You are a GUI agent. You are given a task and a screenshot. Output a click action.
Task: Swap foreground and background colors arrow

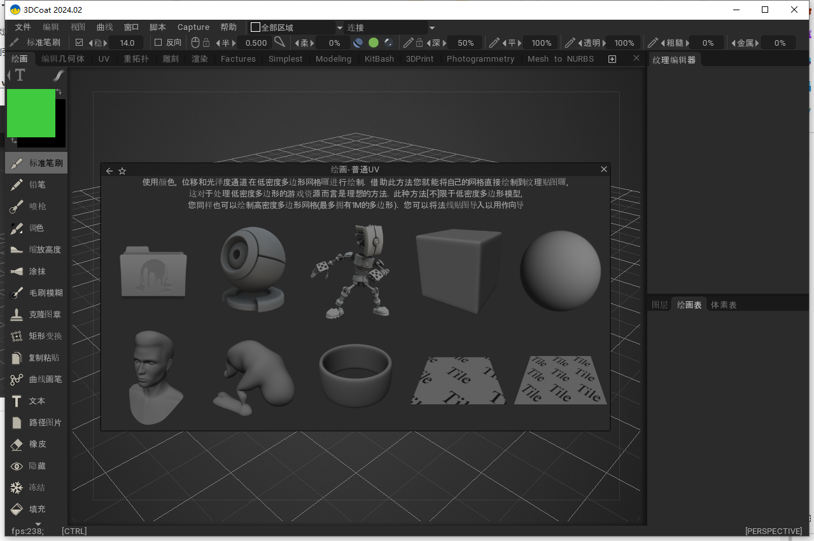click(x=59, y=92)
